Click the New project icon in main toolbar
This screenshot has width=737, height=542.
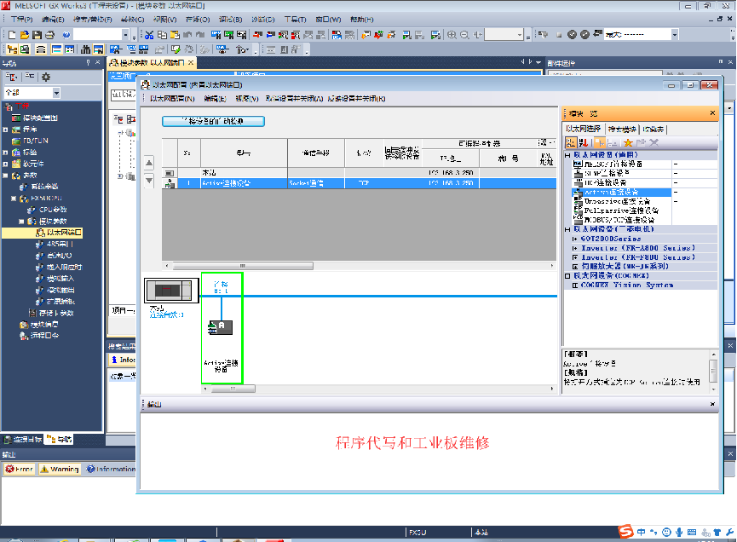(x=12, y=34)
